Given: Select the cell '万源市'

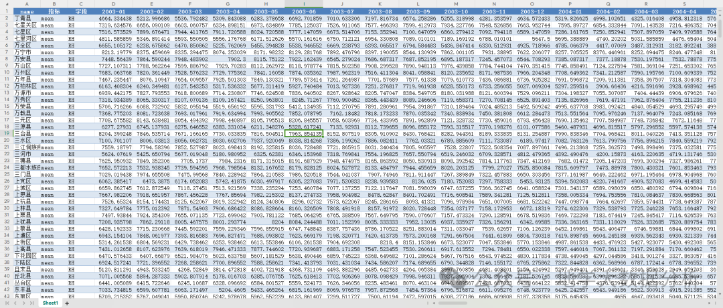Looking at the screenshot, I should [x=26, y=92].
